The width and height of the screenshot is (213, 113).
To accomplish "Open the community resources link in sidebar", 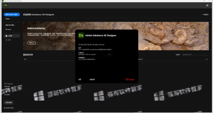I will coord(7,94).
